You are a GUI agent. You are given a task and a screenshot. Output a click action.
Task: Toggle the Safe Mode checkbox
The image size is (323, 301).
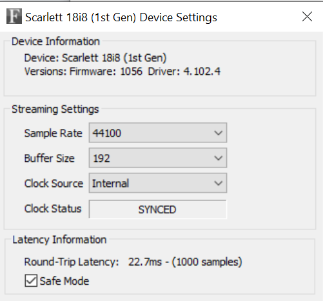(x=31, y=280)
